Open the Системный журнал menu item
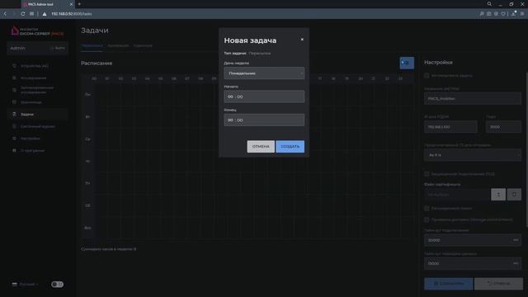528x297 pixels. click(38, 126)
